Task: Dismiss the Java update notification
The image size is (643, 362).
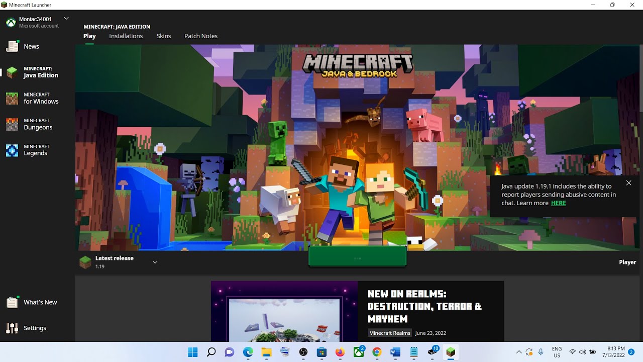Action: coord(628,183)
